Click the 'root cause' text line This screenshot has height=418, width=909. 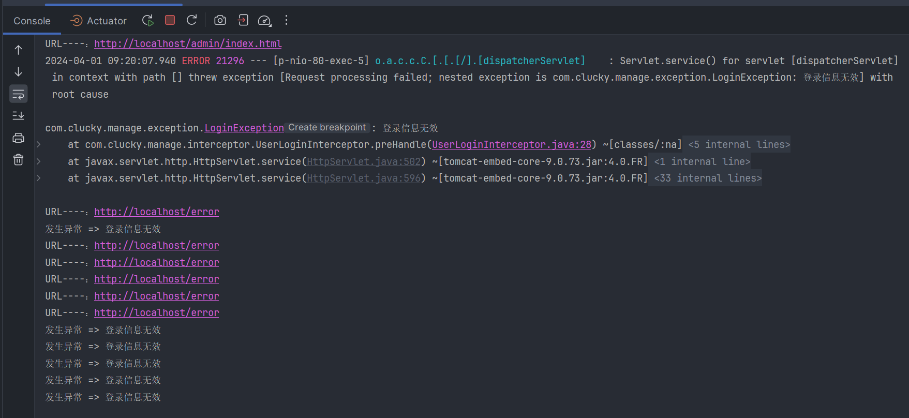pyautogui.click(x=80, y=95)
